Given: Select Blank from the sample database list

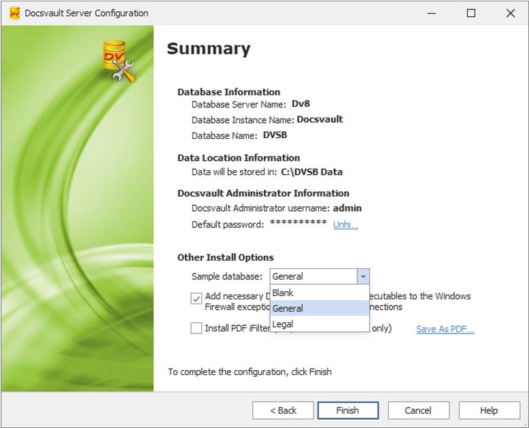Looking at the screenshot, I should [x=320, y=293].
